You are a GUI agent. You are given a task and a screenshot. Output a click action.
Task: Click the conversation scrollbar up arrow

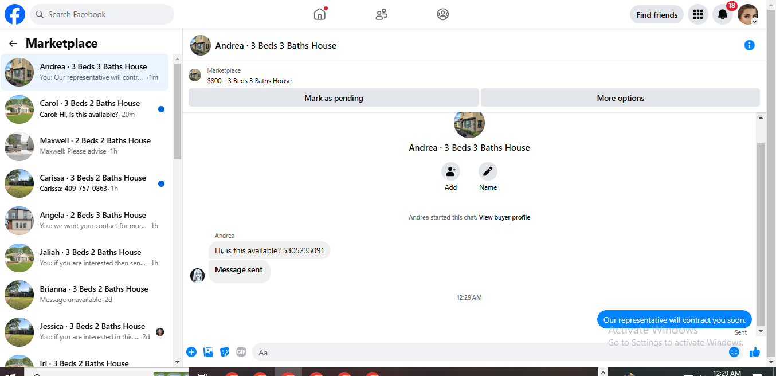(x=761, y=117)
